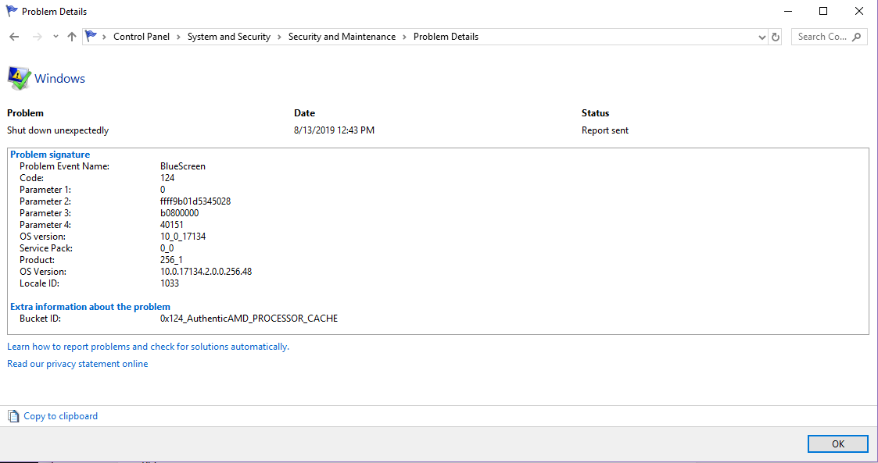Screen dimensions: 878x463
Task: Close the Problem Details window
Action: pos(859,11)
